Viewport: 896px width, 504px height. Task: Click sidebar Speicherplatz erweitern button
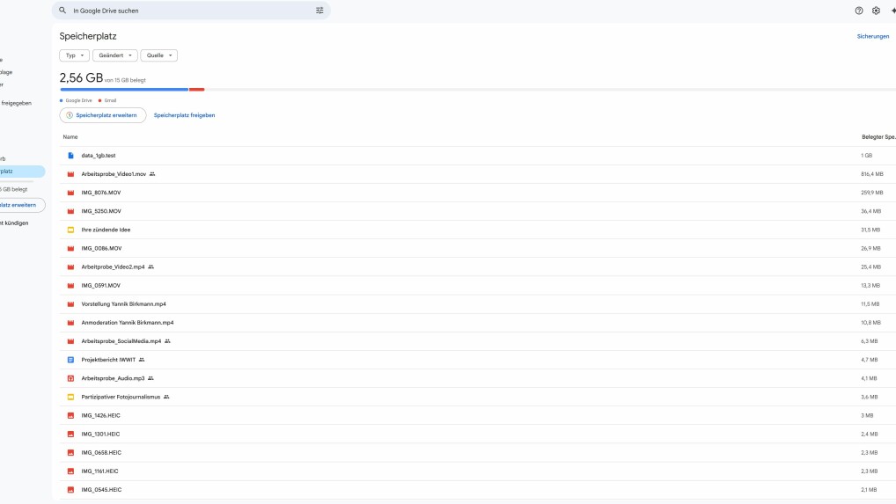(22, 205)
